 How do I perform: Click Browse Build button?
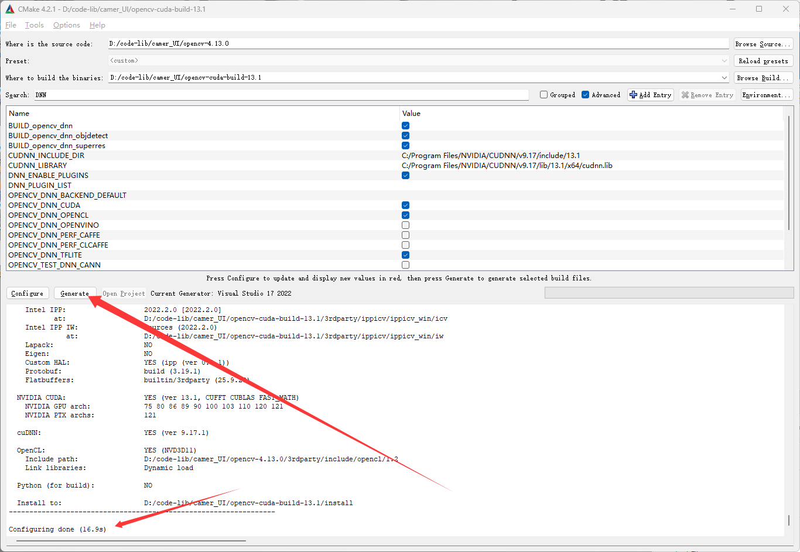(x=764, y=78)
